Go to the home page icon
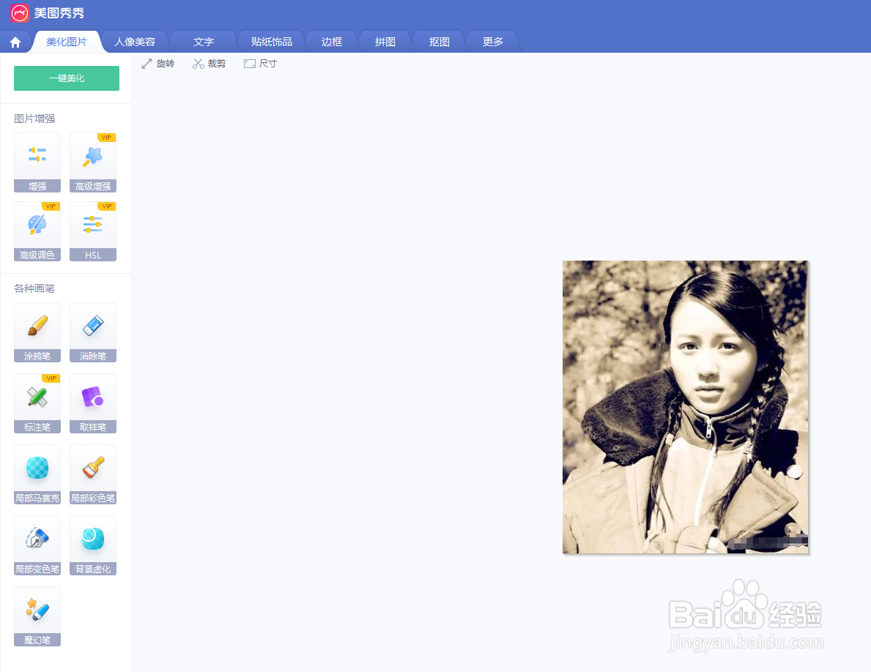The image size is (871, 672). [x=15, y=42]
